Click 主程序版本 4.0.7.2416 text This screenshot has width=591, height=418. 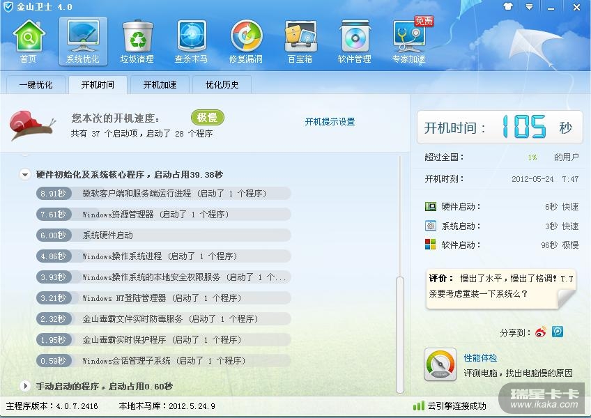(x=52, y=406)
